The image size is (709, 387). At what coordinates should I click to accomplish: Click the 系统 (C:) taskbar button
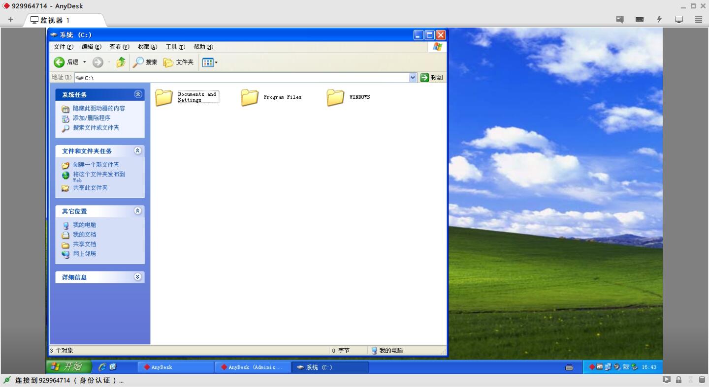pos(330,367)
